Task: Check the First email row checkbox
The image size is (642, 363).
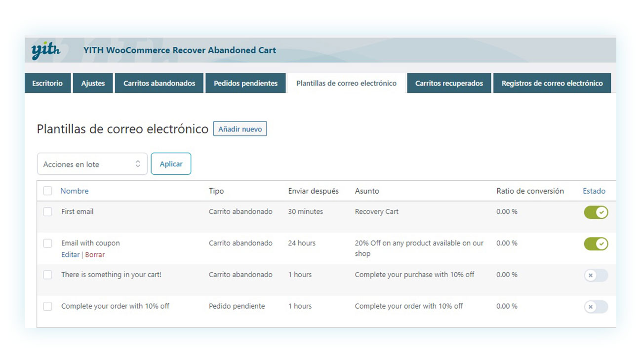Action: coord(47,211)
